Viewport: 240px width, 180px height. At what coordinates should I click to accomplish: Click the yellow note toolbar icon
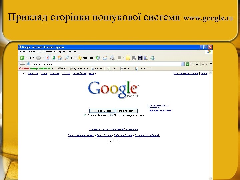tap(128, 58)
